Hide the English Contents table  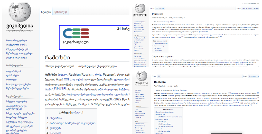point(172,109)
